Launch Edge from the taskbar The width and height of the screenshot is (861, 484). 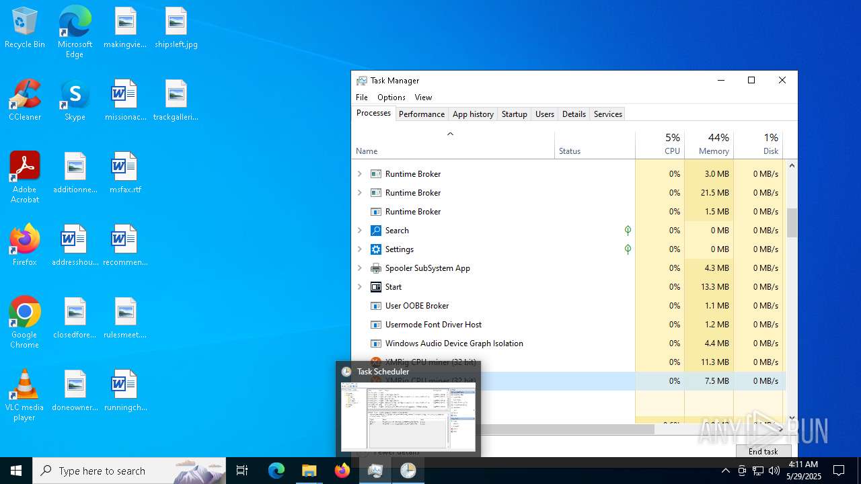click(276, 471)
